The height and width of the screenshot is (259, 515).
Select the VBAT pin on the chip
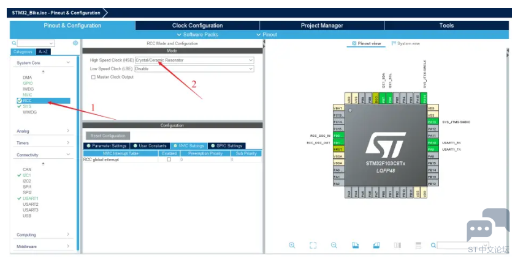(338, 108)
